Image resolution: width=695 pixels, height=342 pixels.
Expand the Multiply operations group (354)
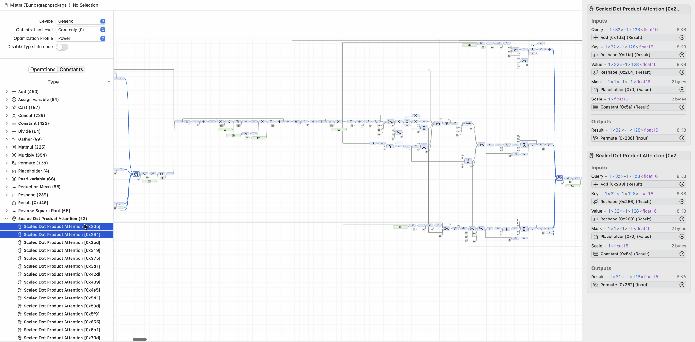(x=6, y=155)
